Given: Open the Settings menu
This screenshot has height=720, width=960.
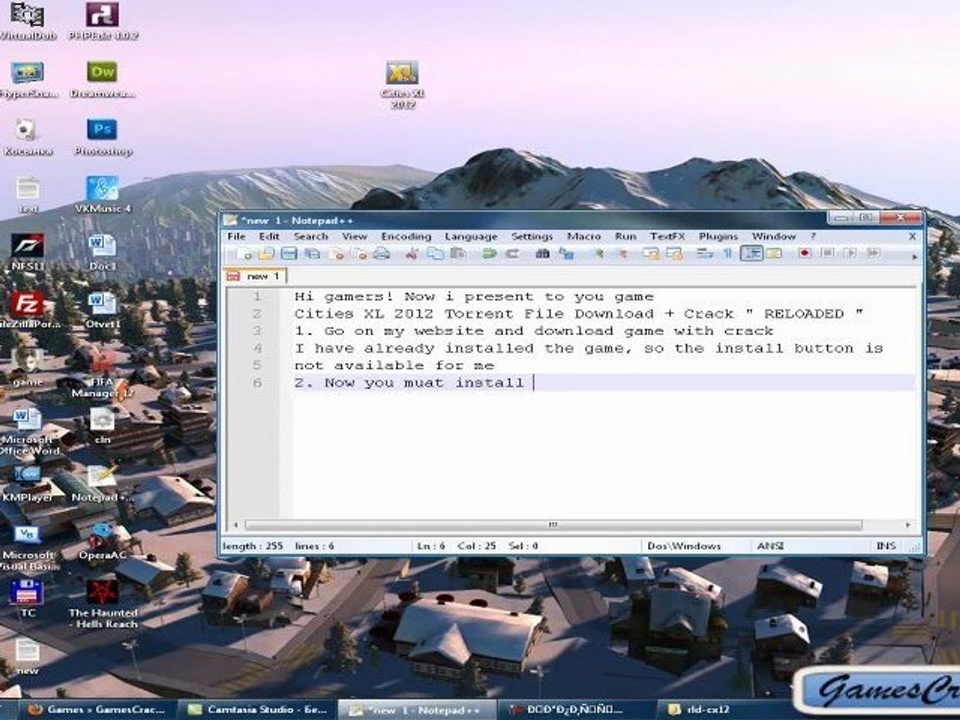Looking at the screenshot, I should (x=532, y=237).
